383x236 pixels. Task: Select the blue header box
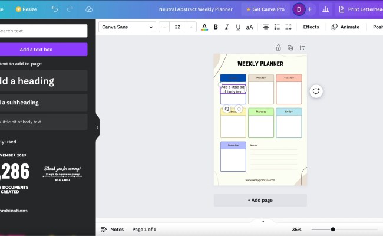pos(233,78)
